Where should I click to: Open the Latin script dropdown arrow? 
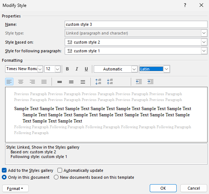pos(166,69)
